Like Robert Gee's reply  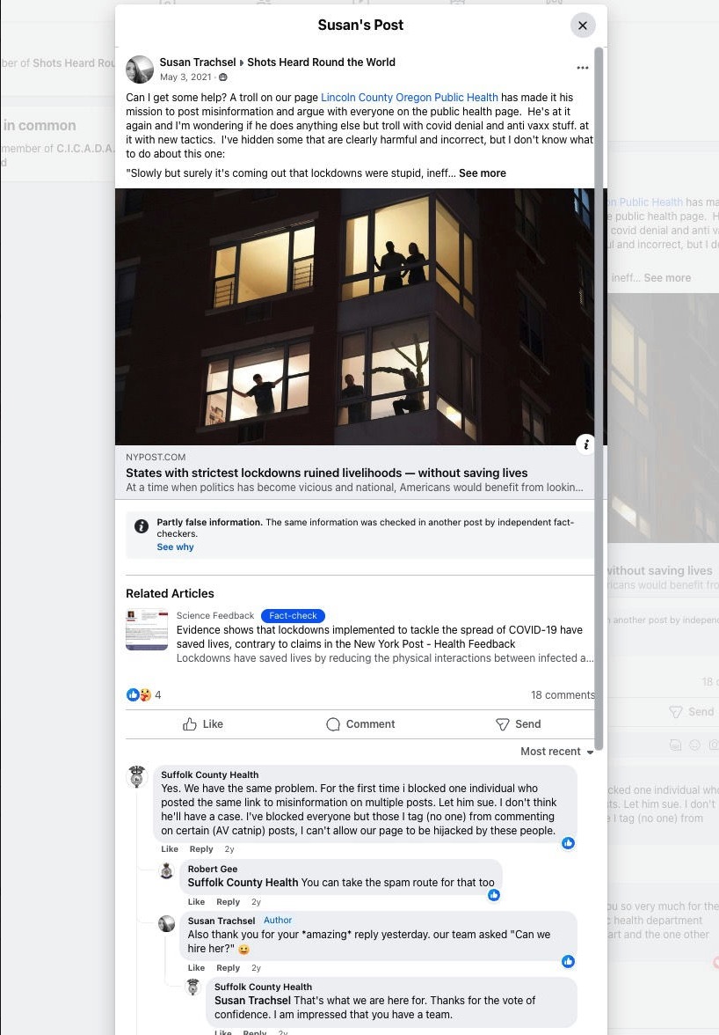point(196,901)
